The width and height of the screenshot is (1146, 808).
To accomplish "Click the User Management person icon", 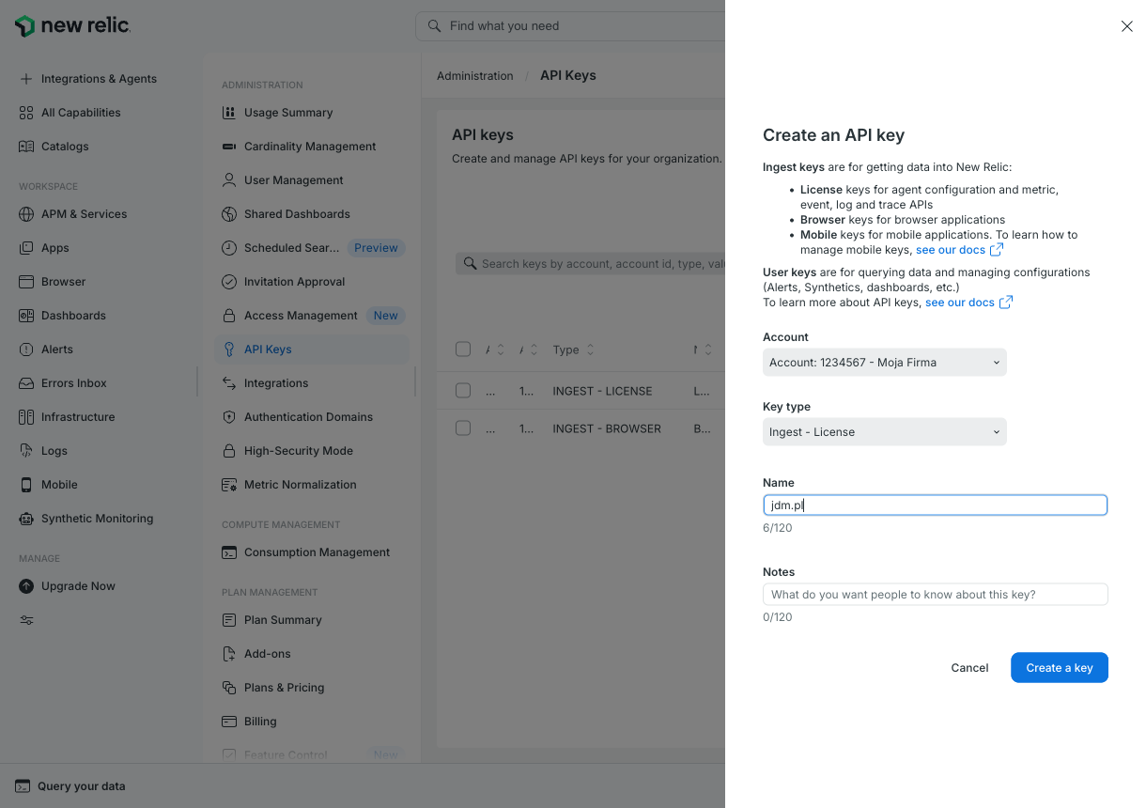I will coord(229,180).
